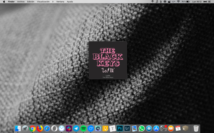Screen dimensions: 214x133
Task: Open Slack from the Dock
Action: click(69, 128)
